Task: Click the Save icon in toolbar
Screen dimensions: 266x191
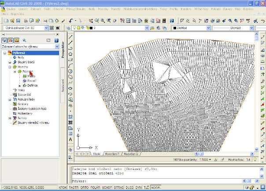Action: tap(18, 21)
